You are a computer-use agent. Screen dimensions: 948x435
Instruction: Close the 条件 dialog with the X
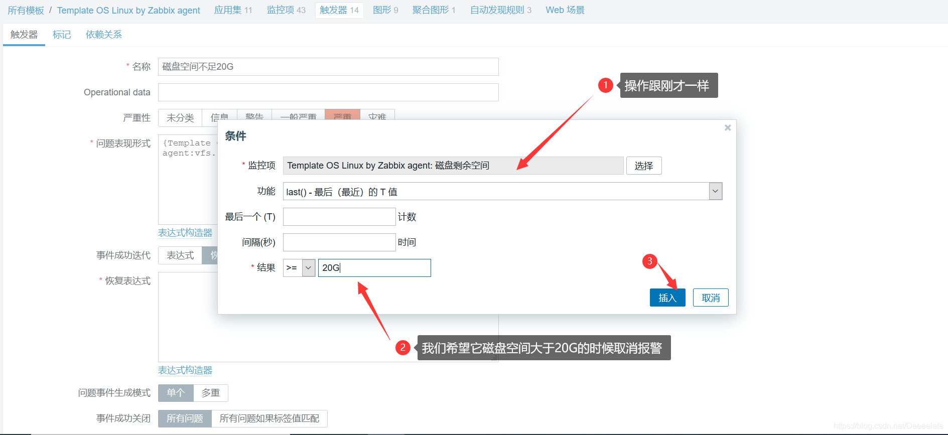pos(727,128)
